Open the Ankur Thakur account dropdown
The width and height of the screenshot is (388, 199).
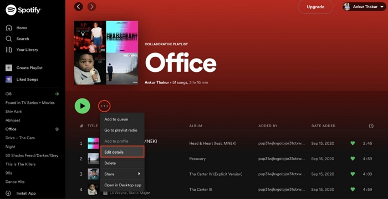click(x=364, y=7)
